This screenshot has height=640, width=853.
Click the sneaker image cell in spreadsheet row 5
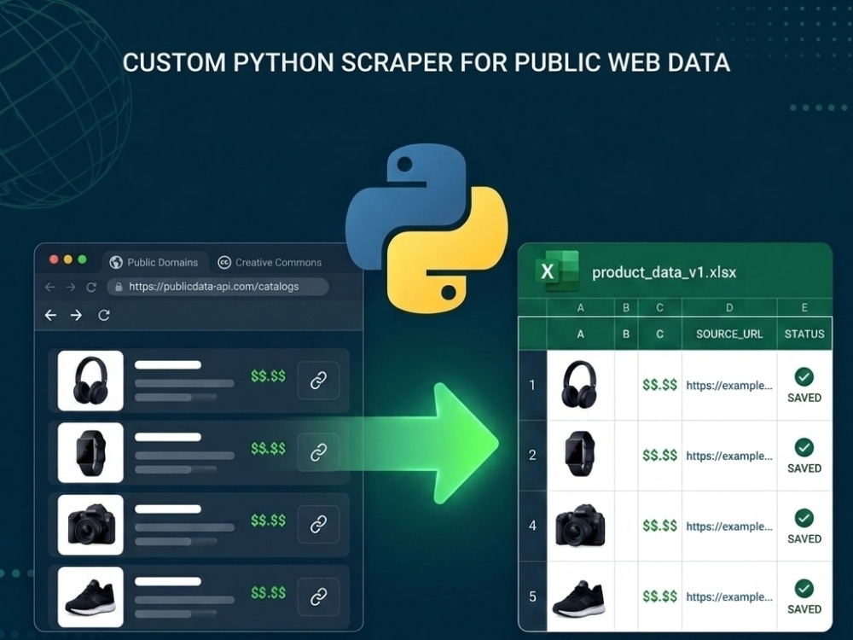pyautogui.click(x=580, y=596)
